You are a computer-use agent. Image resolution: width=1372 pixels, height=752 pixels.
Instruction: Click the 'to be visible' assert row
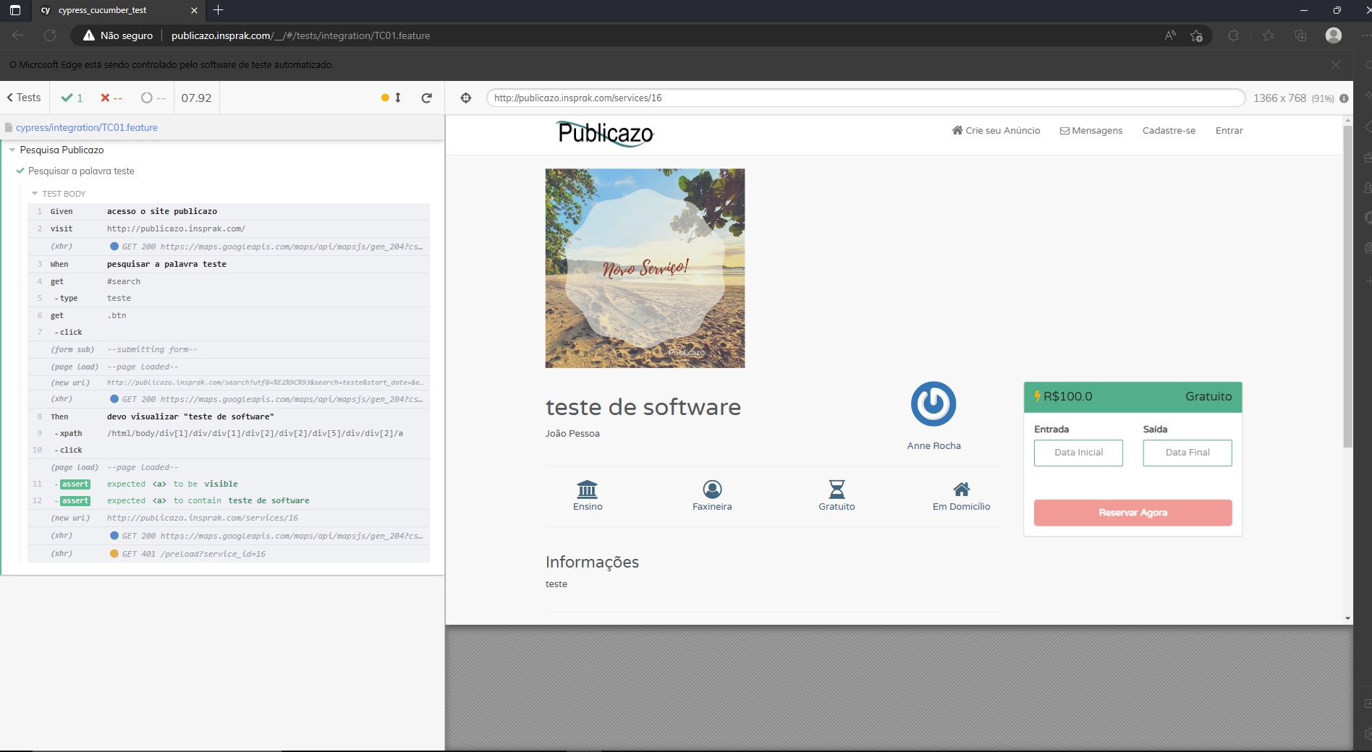click(229, 484)
